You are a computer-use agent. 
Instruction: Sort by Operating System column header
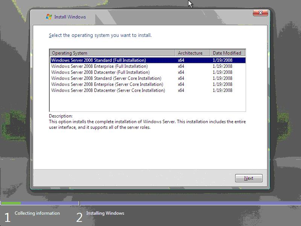pyautogui.click(x=112, y=53)
